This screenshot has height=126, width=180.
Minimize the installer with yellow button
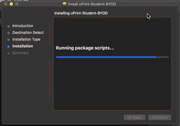11,4
